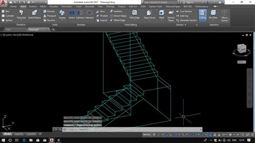
Task: Expand the Section panel dropdown
Action: [185, 25]
